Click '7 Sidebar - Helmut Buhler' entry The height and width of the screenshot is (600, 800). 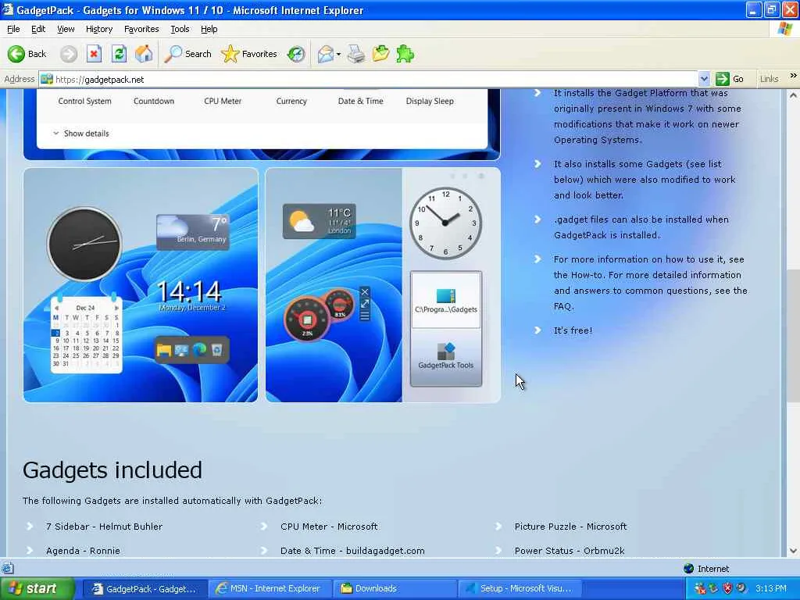(104, 526)
